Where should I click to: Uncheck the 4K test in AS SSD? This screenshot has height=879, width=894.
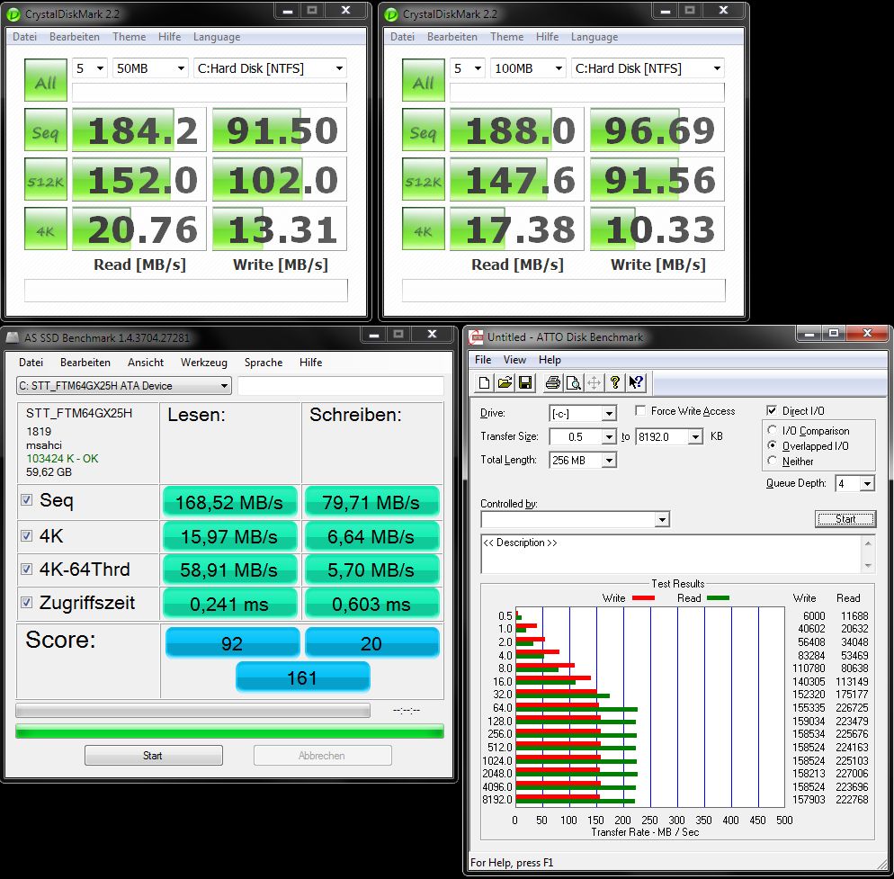pyautogui.click(x=26, y=535)
